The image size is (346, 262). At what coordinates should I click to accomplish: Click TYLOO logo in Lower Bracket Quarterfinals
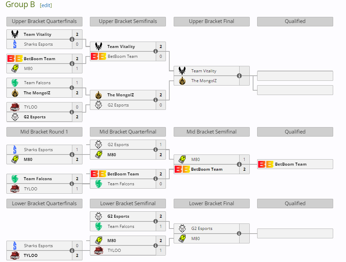tap(15, 256)
